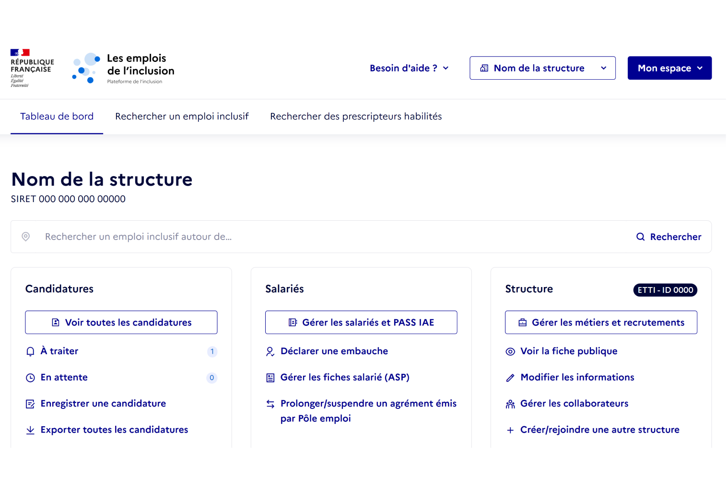Click the swap arrows icon beside Prolonger/suspendre

pyautogui.click(x=270, y=404)
